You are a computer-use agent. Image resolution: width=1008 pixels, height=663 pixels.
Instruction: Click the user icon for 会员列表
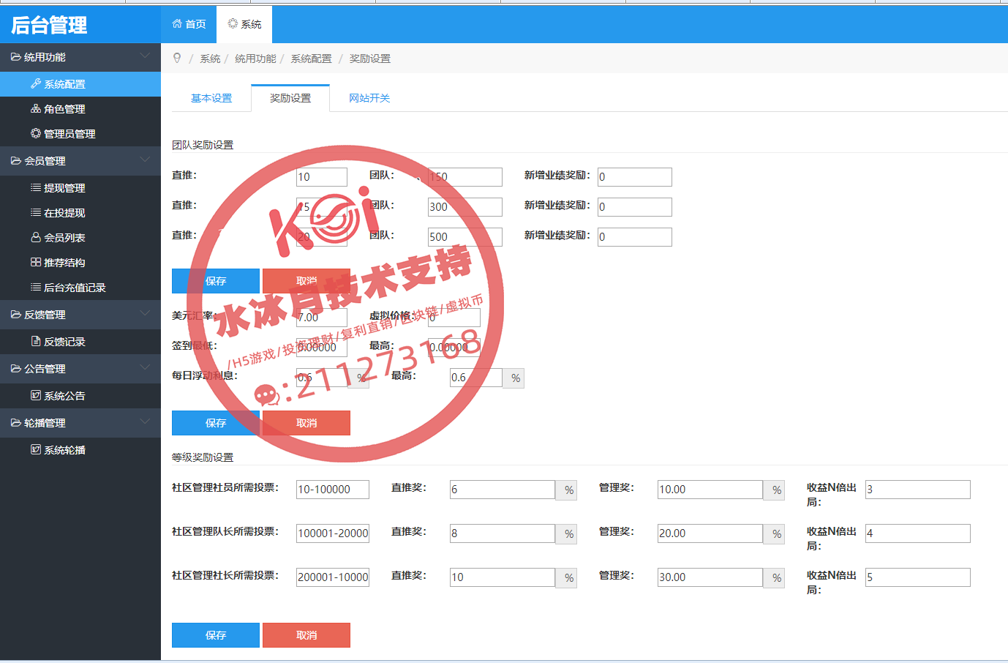(x=35, y=238)
